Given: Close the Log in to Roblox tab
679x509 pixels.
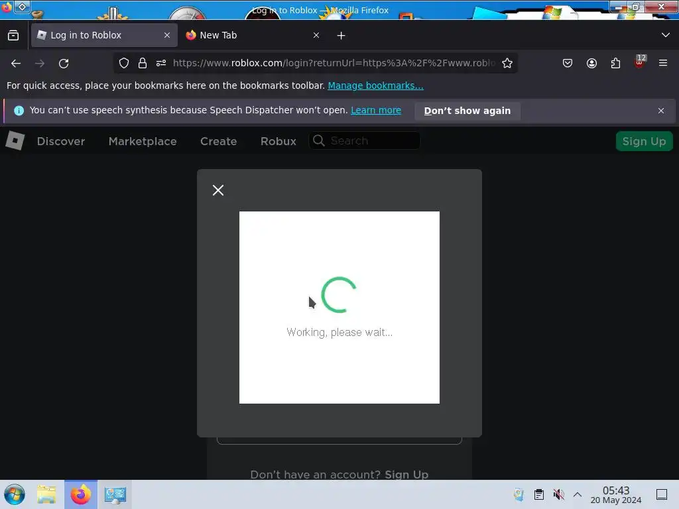Looking at the screenshot, I should (167, 35).
